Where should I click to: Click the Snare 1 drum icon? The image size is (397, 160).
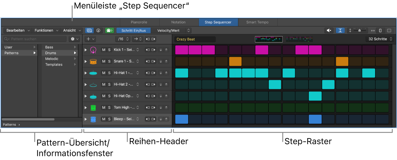[x=93, y=61]
